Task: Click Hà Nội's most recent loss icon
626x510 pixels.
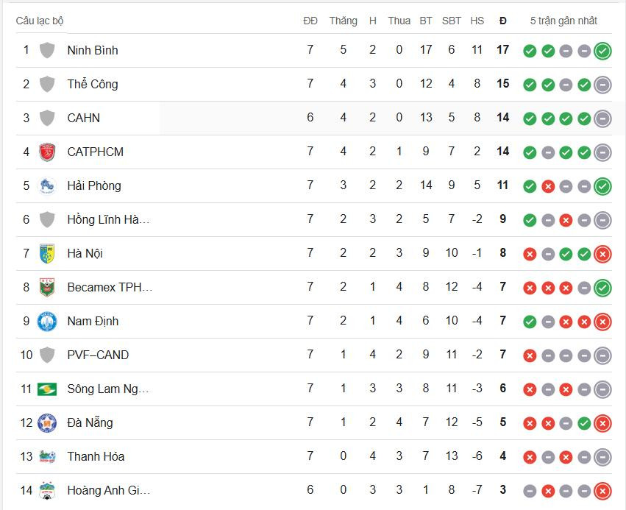Action: 602,254
